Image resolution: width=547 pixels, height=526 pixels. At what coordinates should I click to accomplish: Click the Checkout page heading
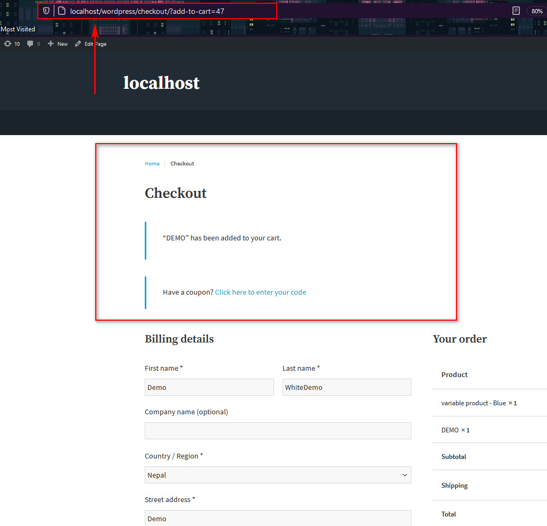click(176, 193)
